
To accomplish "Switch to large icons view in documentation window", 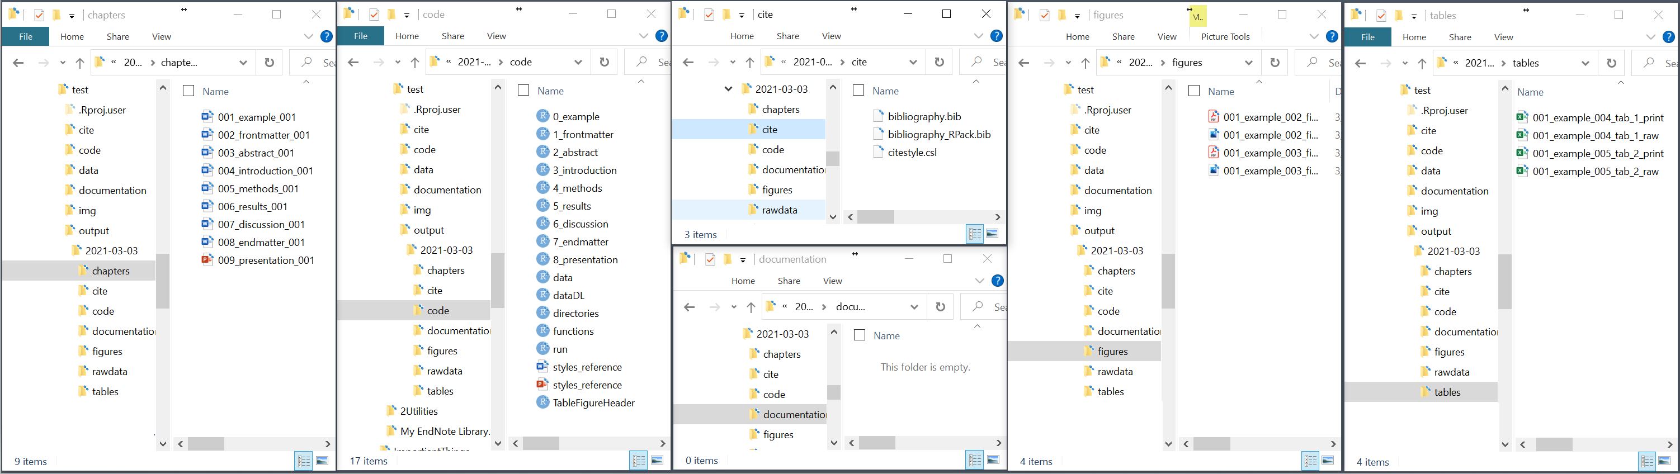I will coord(993,461).
